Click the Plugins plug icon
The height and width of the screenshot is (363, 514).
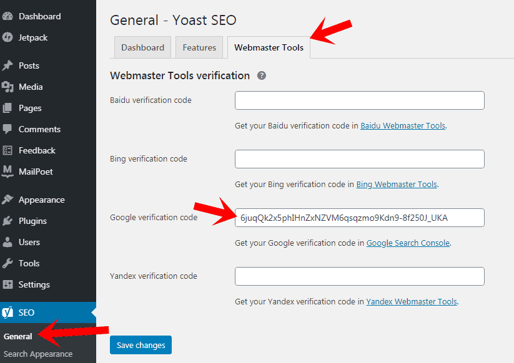(8, 221)
